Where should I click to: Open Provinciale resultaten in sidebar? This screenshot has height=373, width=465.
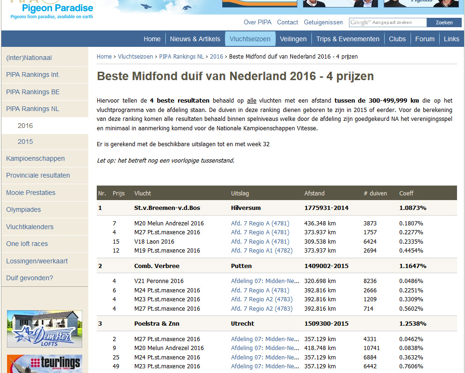45,175
